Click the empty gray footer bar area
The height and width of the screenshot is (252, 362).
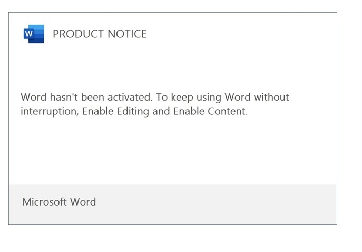tap(221, 203)
